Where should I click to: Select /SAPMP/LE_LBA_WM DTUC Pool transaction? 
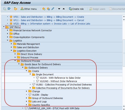pos(54,108)
